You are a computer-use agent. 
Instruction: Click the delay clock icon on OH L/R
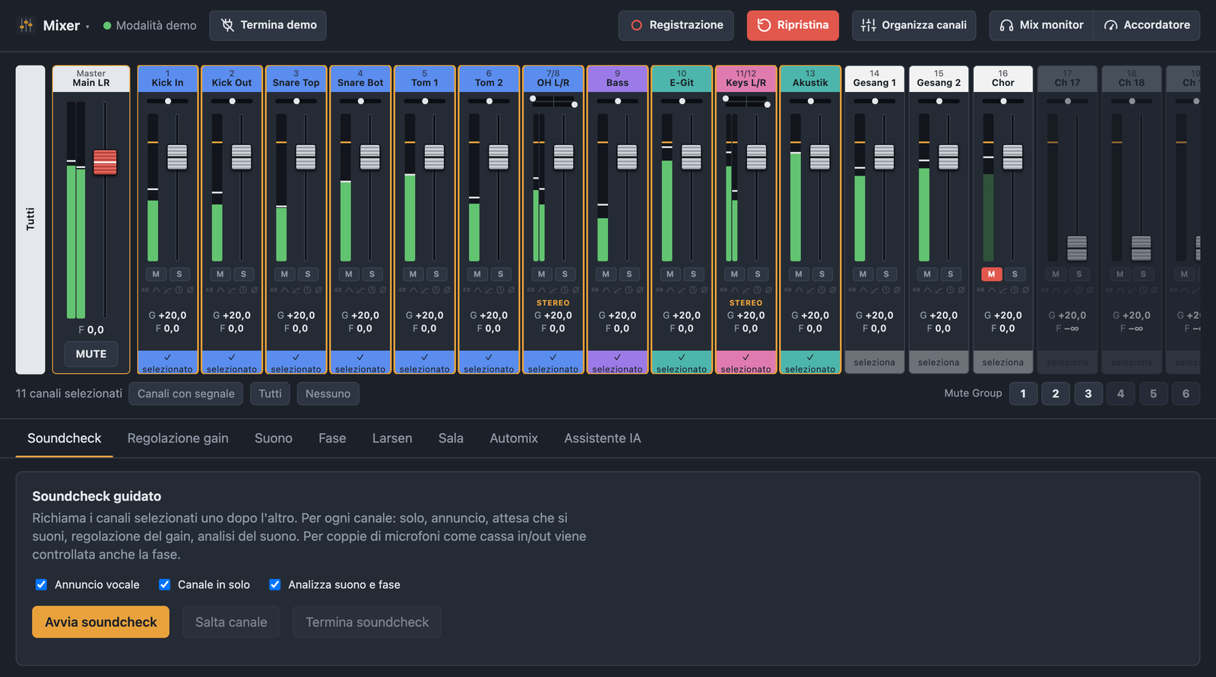click(565, 289)
